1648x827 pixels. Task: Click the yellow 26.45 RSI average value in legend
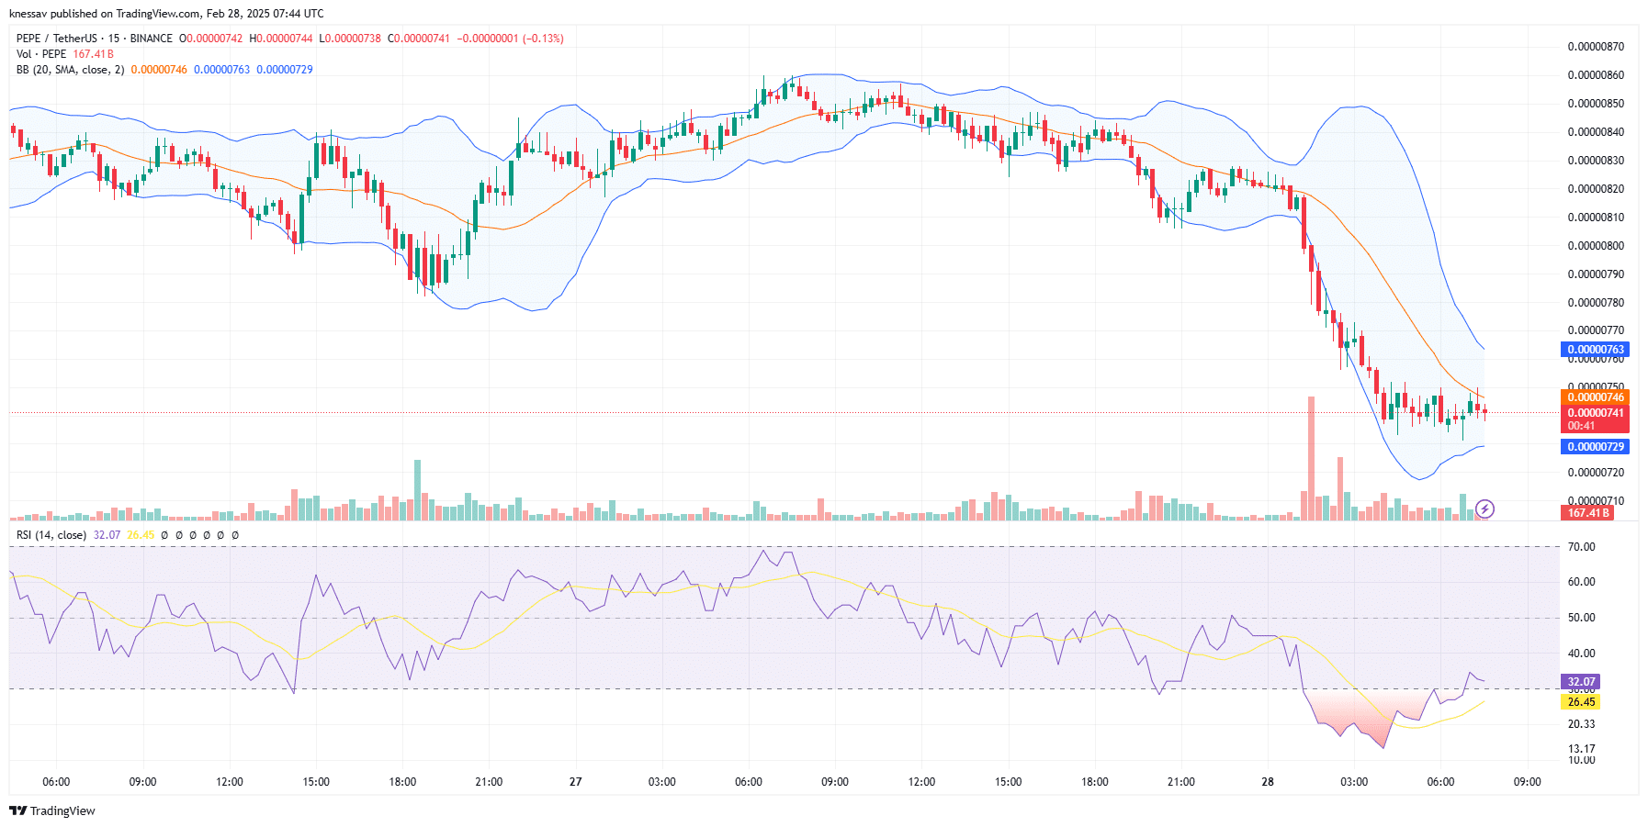click(141, 535)
